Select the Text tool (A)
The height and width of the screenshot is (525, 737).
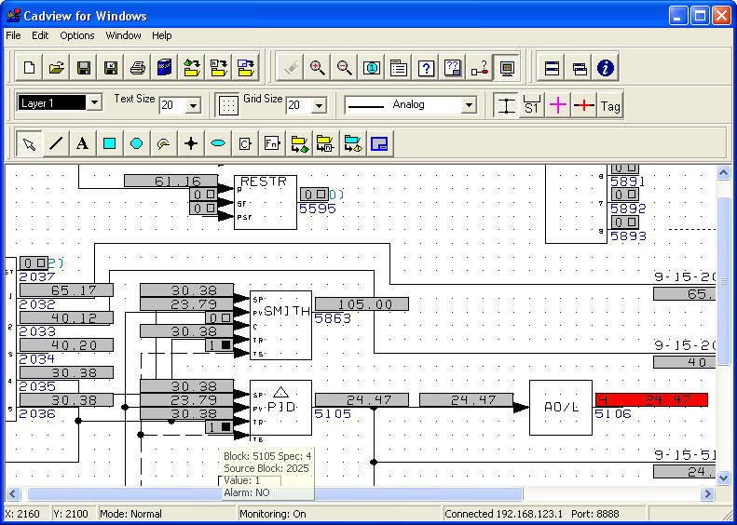click(83, 143)
